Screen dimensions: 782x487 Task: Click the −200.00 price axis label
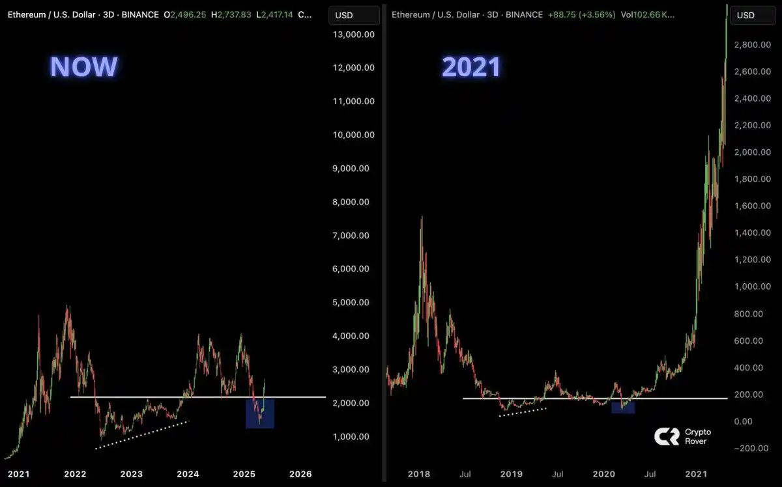(x=751, y=448)
